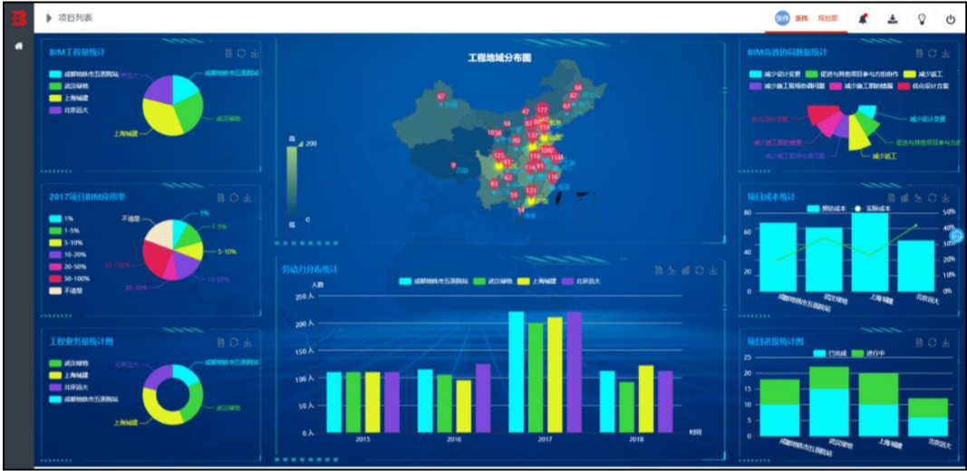
Task: Click 项目列表 breadcrumb text
Action: pos(75,18)
